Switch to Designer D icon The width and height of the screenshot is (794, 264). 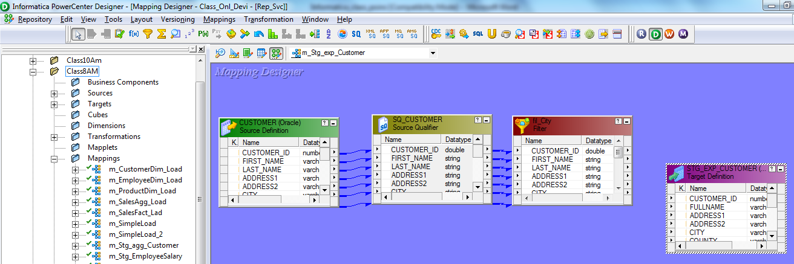(655, 34)
